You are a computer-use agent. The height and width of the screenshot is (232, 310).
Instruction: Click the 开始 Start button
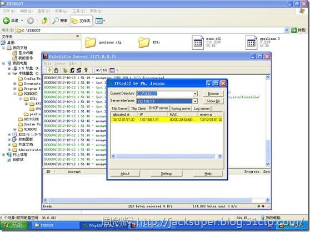[x=14, y=225]
